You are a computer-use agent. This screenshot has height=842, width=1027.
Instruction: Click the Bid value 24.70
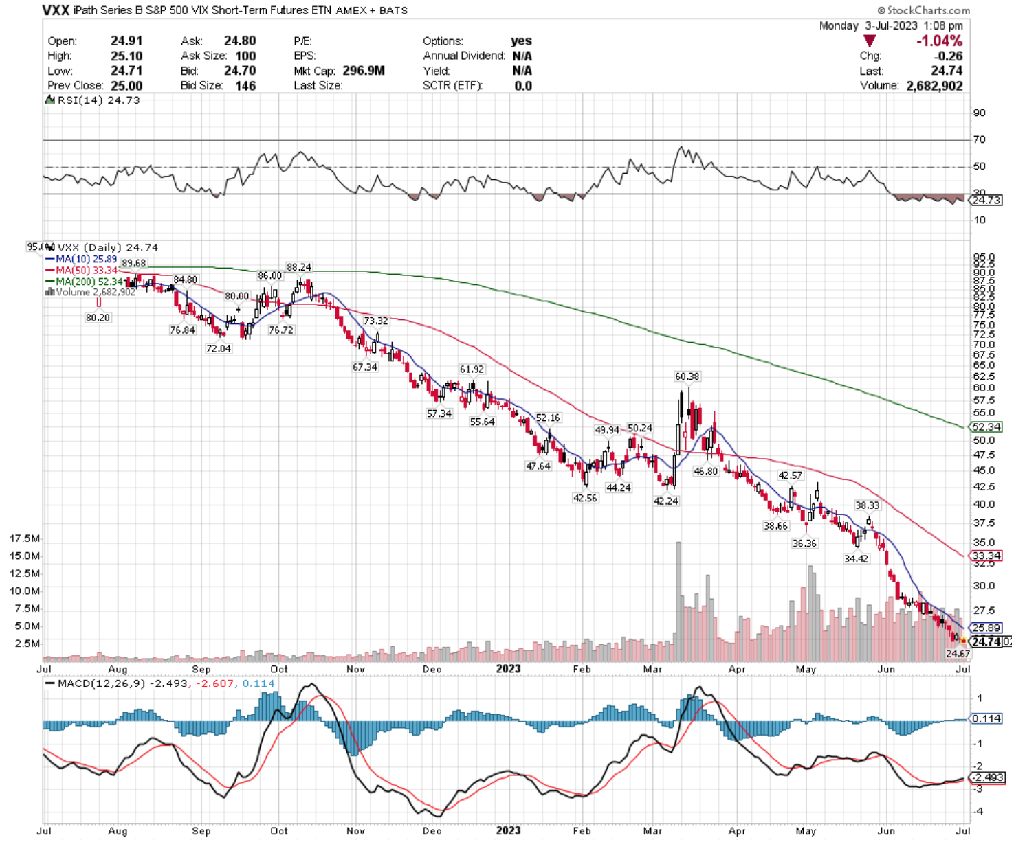240,71
